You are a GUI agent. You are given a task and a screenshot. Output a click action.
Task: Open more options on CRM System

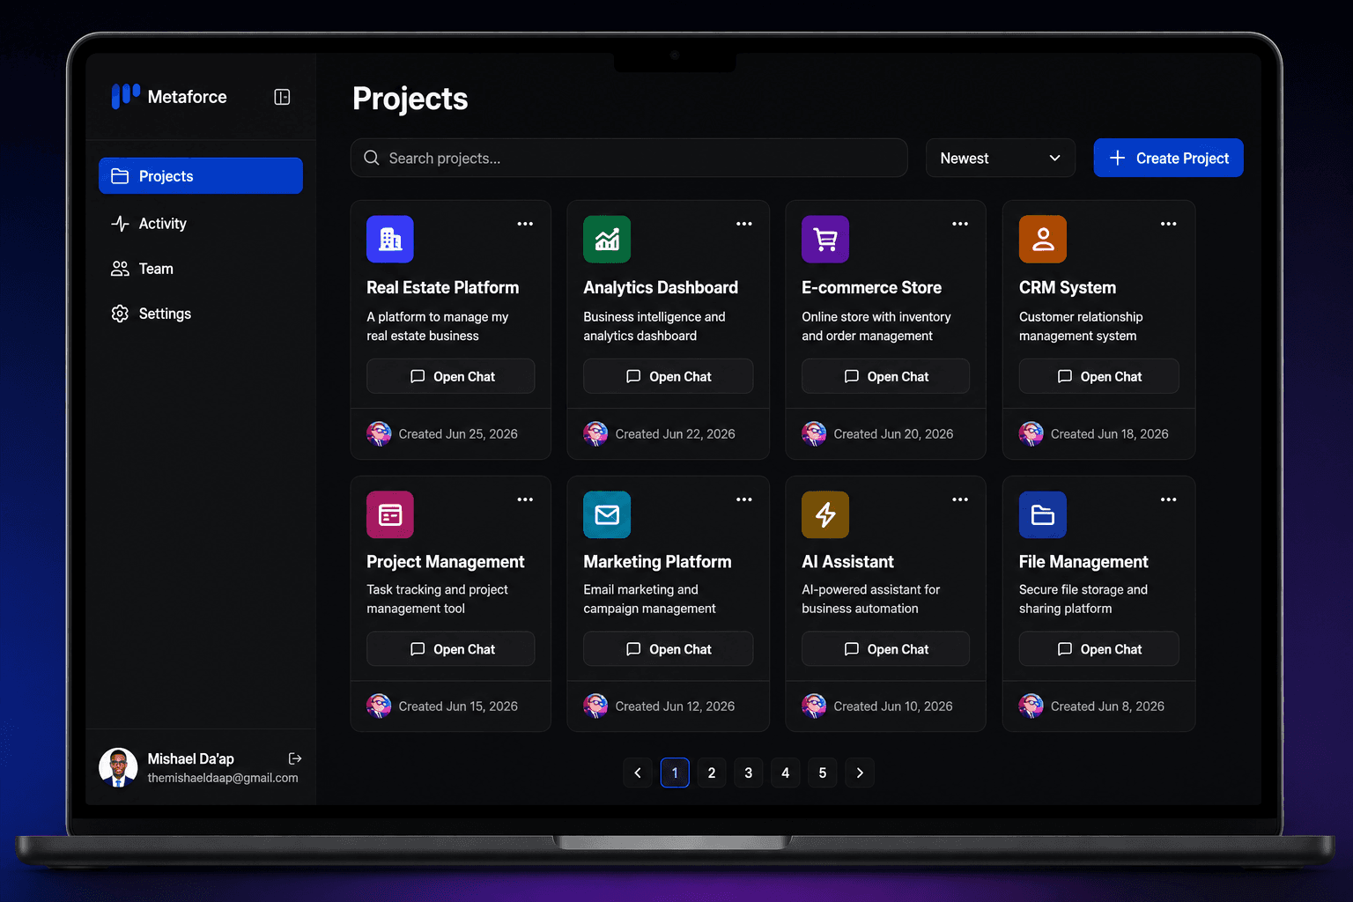coord(1169,224)
